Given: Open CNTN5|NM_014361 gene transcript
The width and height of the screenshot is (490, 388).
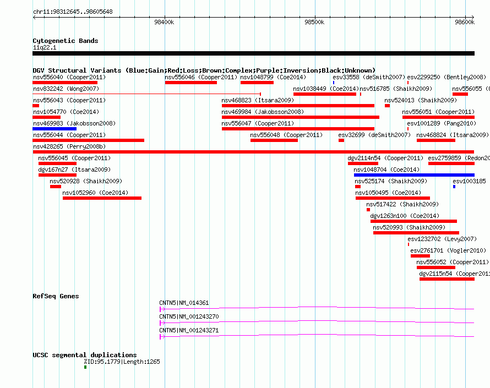Looking at the screenshot, I should 184,303.
